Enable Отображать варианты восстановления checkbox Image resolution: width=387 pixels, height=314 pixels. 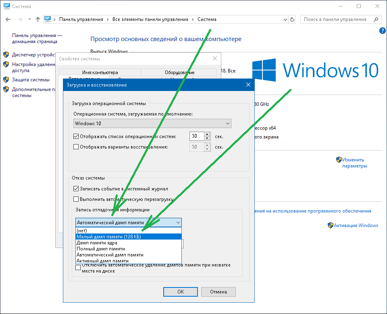click(x=76, y=147)
